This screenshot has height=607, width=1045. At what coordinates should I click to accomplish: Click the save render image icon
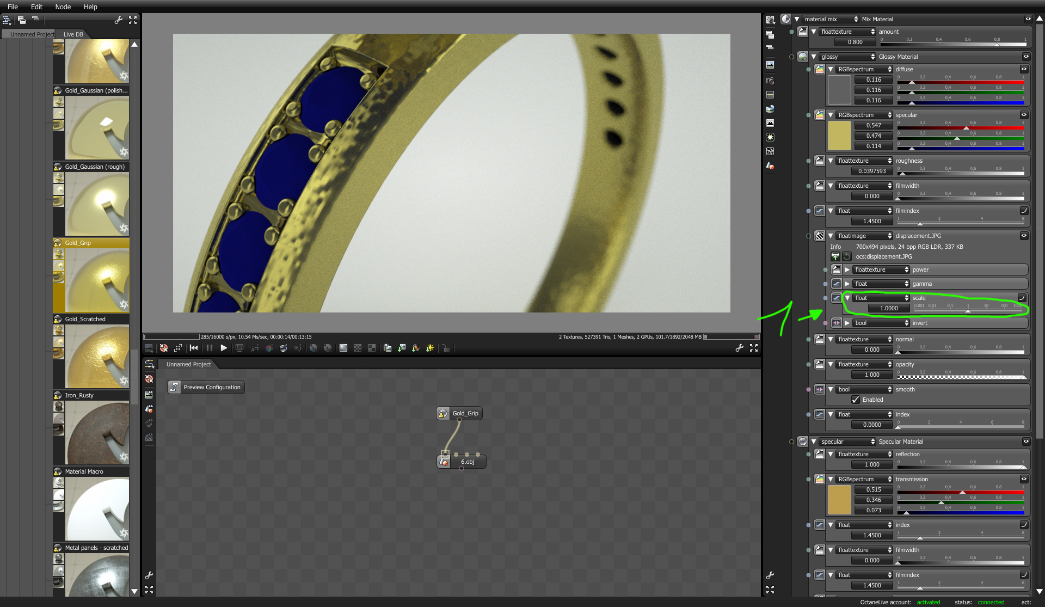[402, 348]
